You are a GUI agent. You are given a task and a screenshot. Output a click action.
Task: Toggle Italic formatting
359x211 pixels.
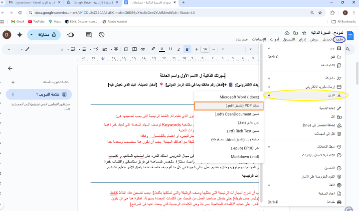coord(179,49)
